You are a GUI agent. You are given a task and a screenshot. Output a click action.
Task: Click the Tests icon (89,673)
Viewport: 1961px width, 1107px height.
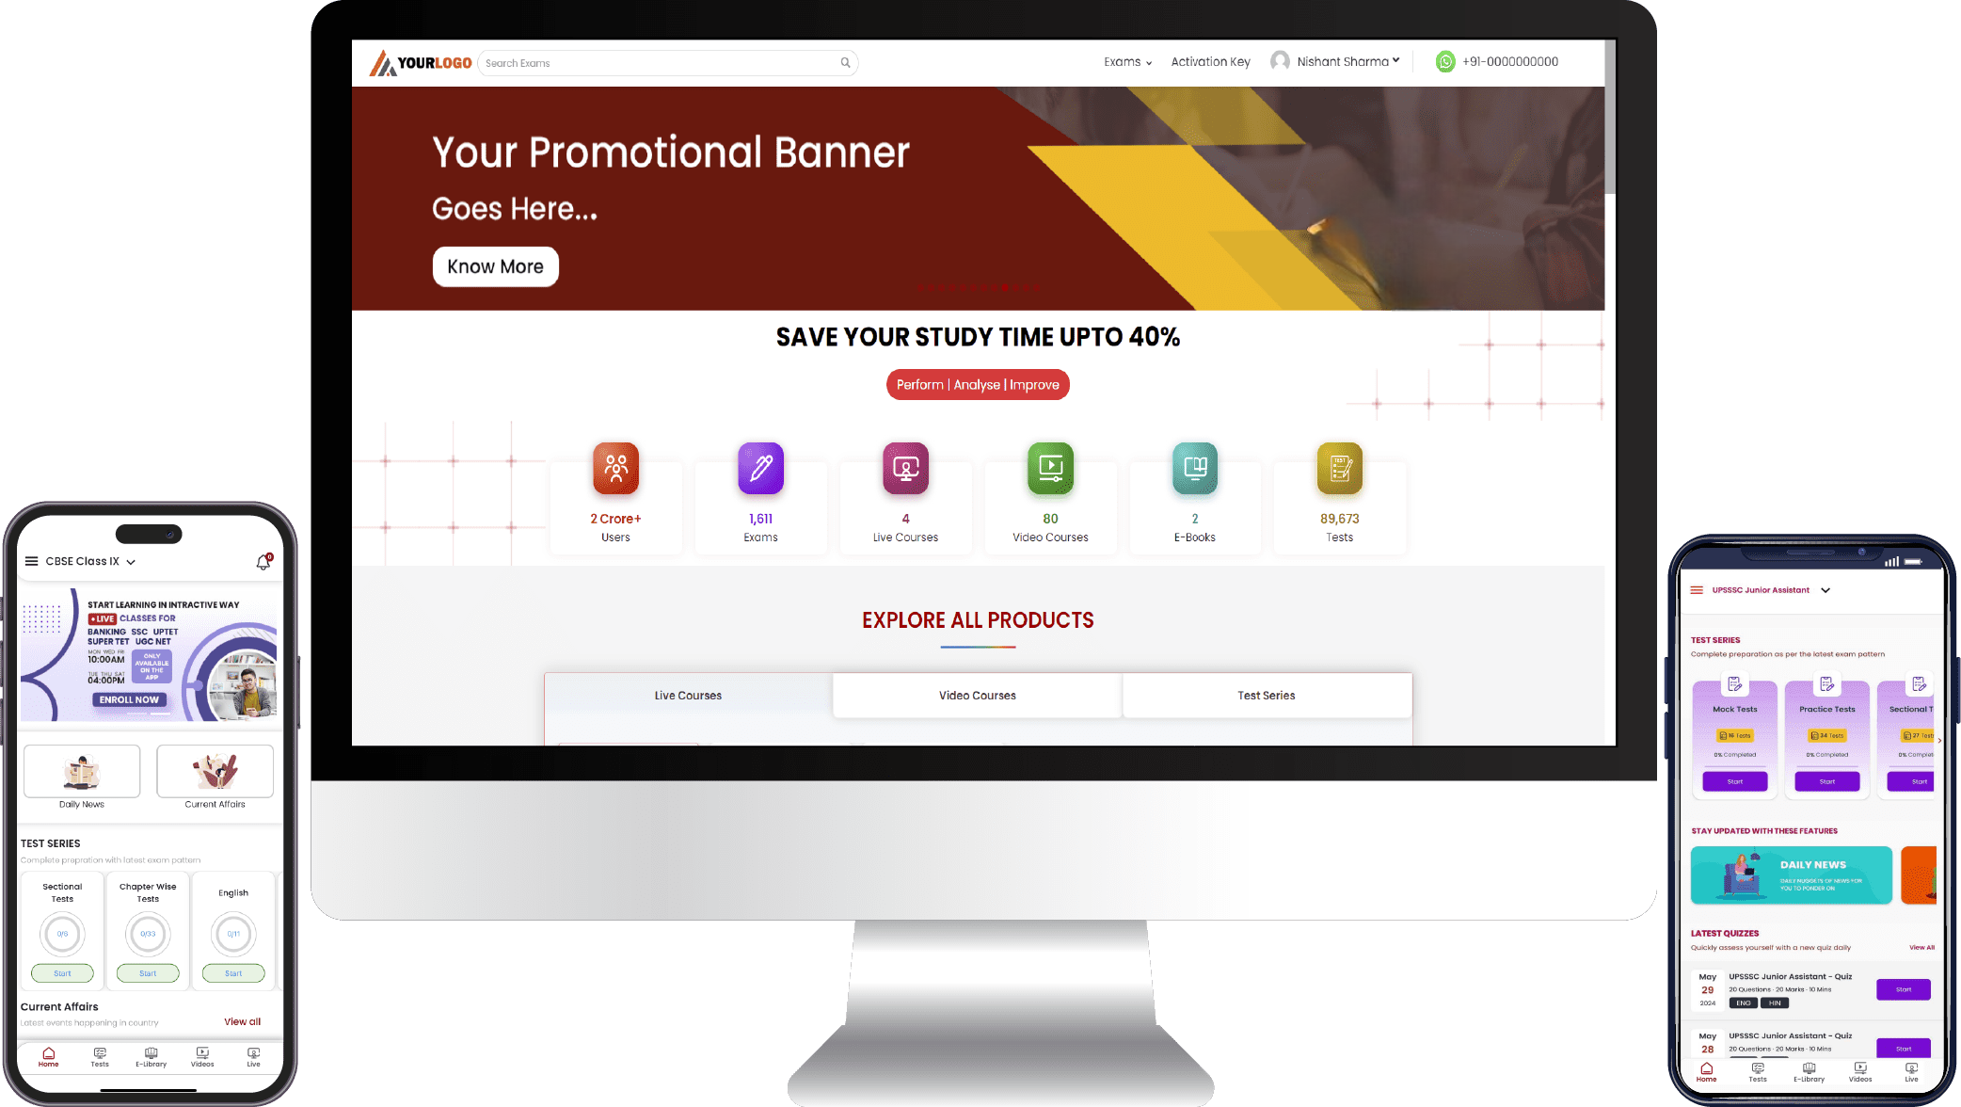(1337, 467)
